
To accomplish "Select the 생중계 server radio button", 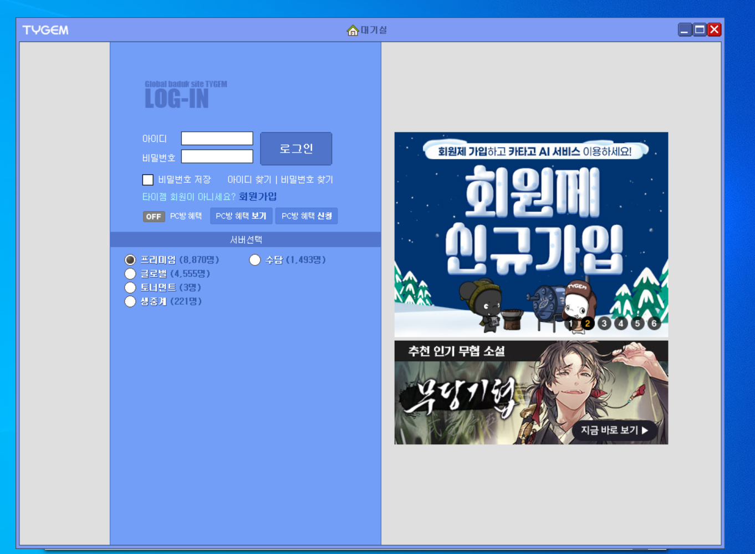I will coord(130,301).
